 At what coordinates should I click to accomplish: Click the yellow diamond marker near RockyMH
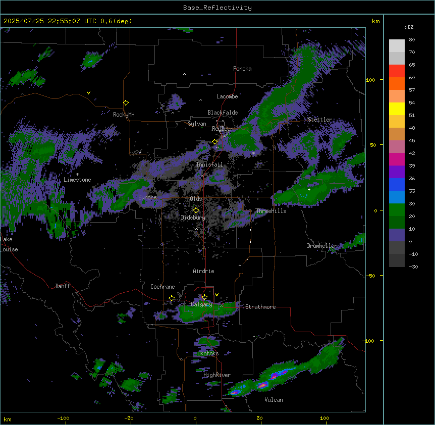point(126,103)
